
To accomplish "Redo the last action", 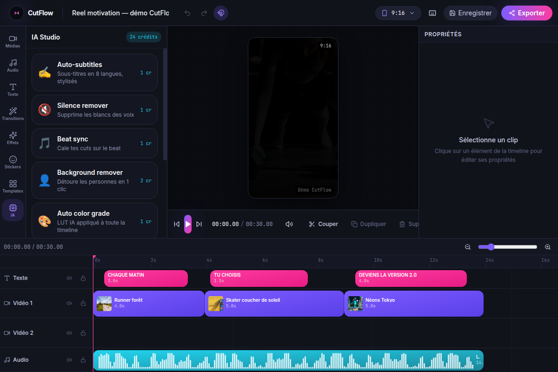I will coord(204,13).
